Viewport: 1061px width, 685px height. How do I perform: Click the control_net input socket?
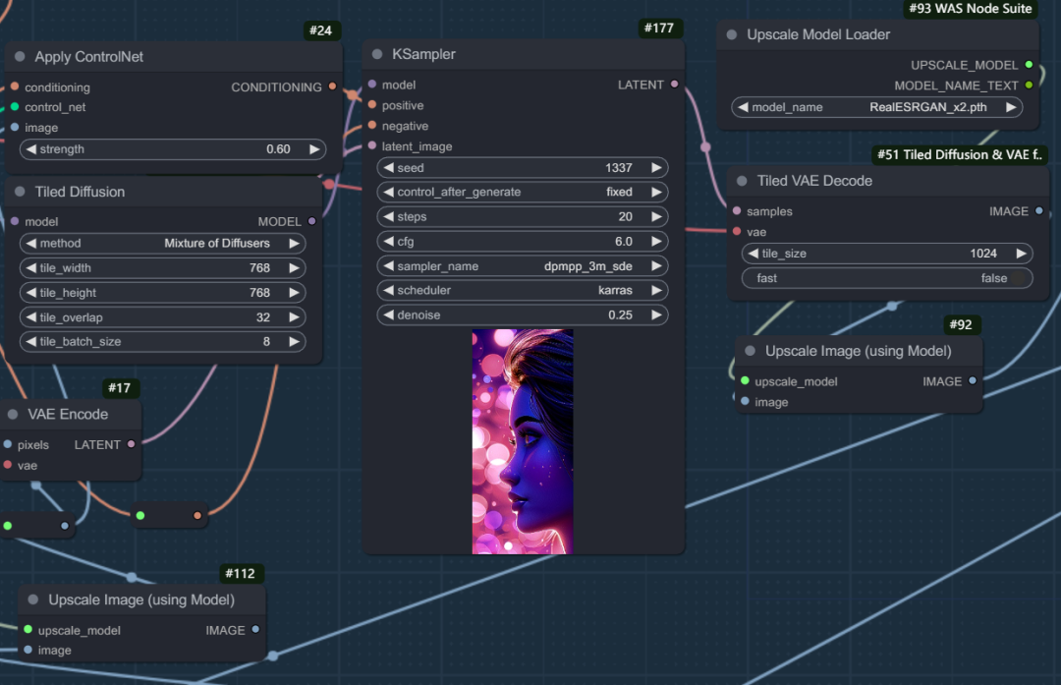coord(14,107)
